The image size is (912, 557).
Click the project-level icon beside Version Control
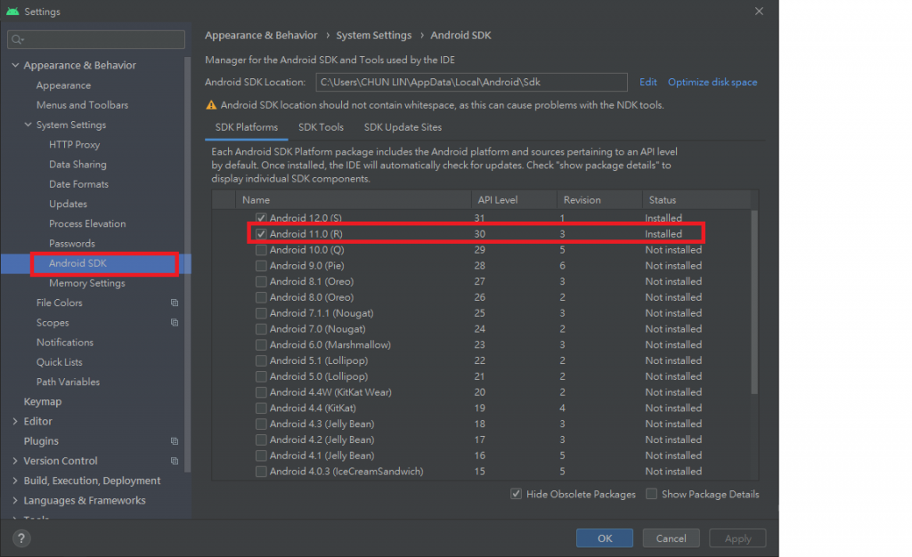pos(174,461)
